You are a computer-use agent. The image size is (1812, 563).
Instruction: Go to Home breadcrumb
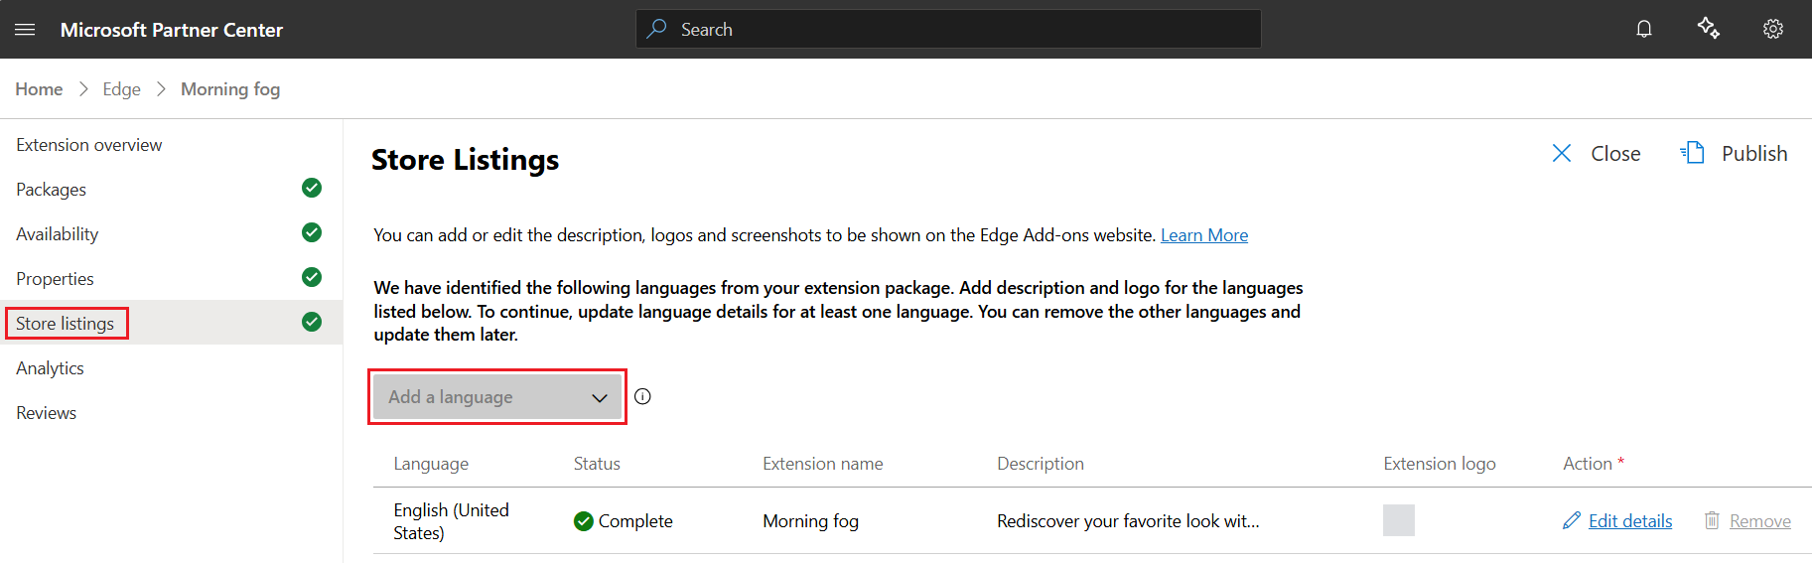tap(39, 89)
